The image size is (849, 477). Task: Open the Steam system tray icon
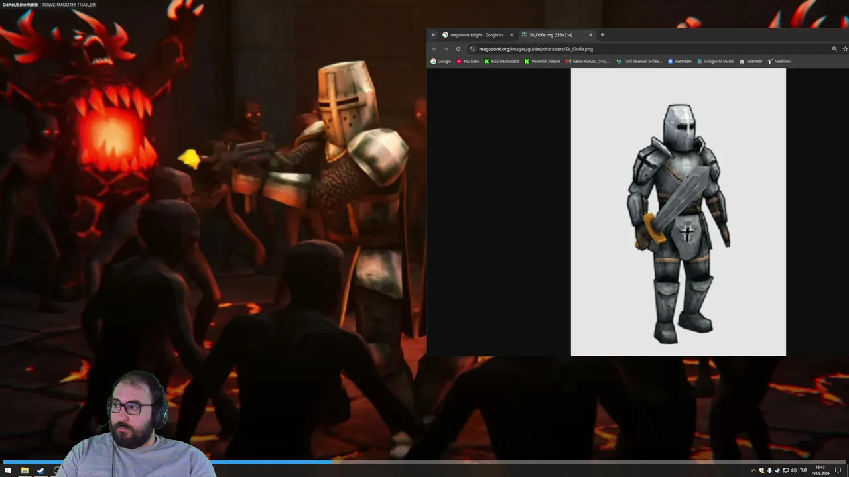point(777,470)
